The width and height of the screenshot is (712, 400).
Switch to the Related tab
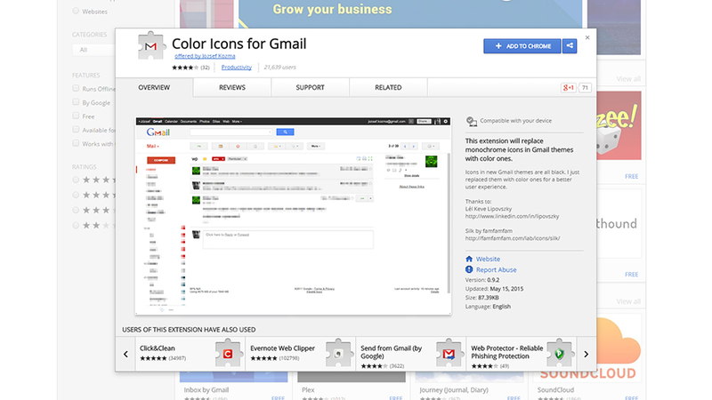pos(388,87)
